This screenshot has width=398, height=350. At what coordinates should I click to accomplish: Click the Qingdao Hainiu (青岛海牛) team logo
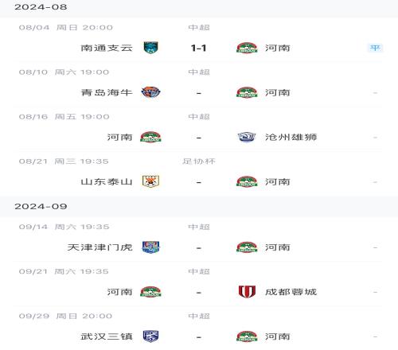[150, 92]
